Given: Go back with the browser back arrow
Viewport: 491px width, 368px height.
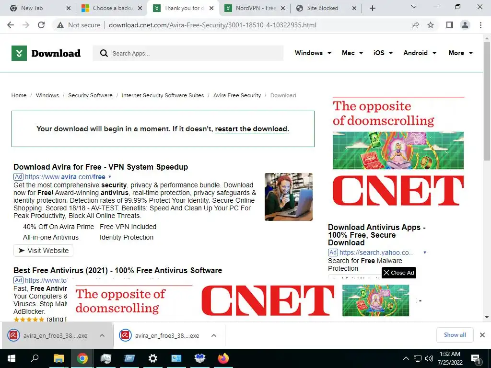Looking at the screenshot, I should [x=11, y=25].
